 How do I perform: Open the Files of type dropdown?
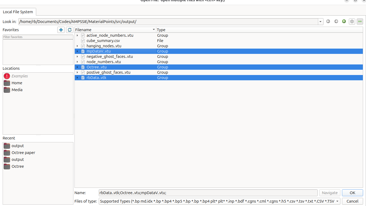tap(219, 201)
